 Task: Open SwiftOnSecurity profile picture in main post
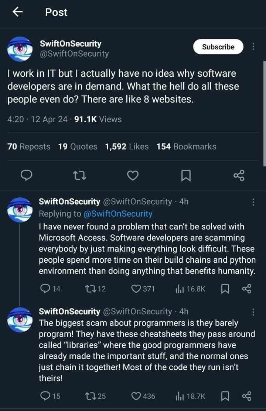20,49
